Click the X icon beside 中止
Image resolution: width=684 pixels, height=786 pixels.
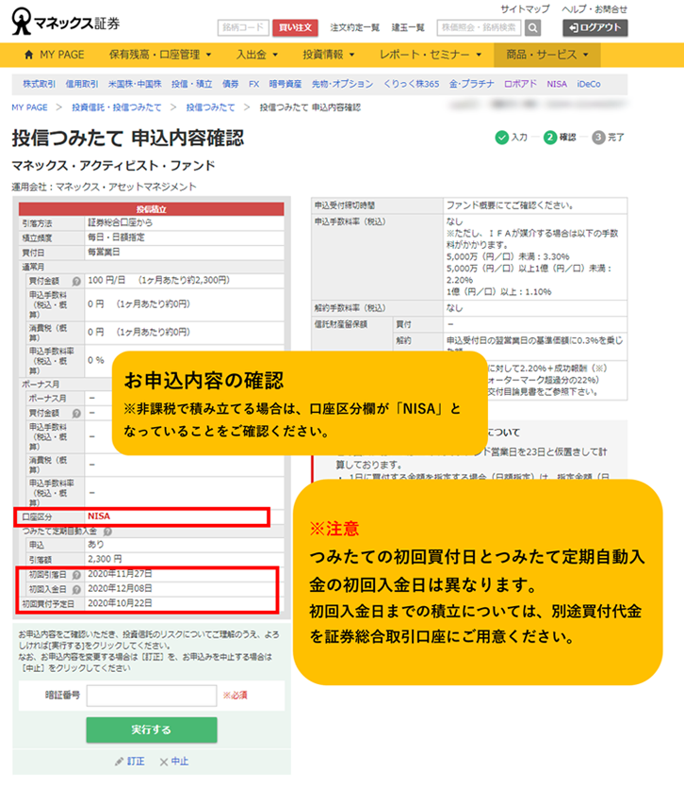point(163,761)
